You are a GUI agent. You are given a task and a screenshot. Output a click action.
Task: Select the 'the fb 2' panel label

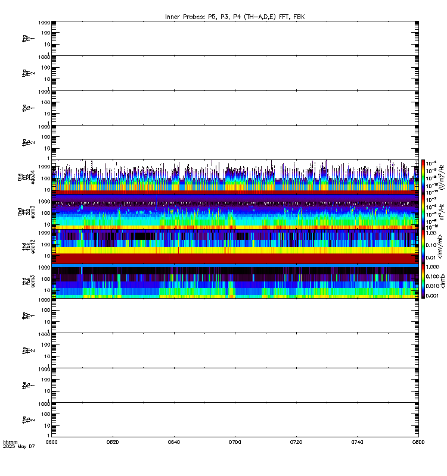point(28,420)
